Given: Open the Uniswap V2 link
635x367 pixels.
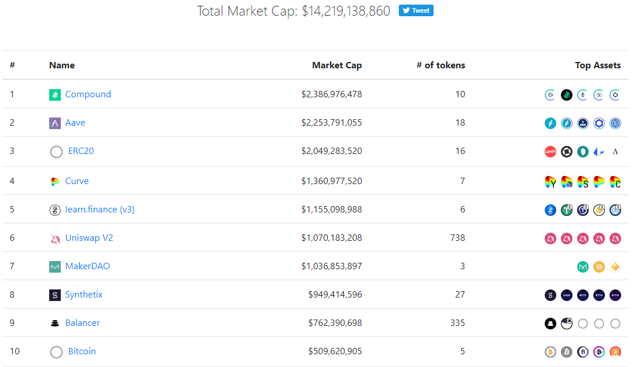Looking at the screenshot, I should [89, 238].
